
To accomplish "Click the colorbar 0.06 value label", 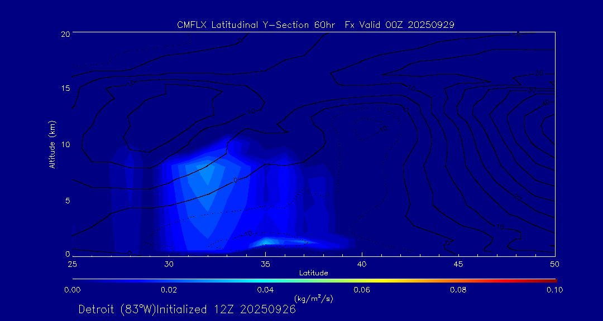I will 362,290.
